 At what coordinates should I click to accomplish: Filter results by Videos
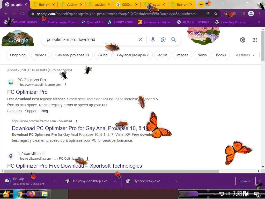click(x=40, y=55)
